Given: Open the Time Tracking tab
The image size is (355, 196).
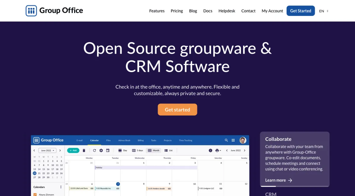Looking at the screenshot, I should point(186,140).
